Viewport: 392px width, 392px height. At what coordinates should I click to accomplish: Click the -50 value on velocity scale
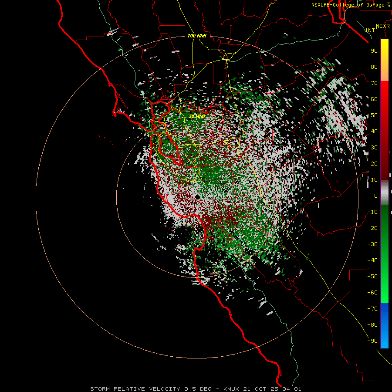[x=372, y=277]
